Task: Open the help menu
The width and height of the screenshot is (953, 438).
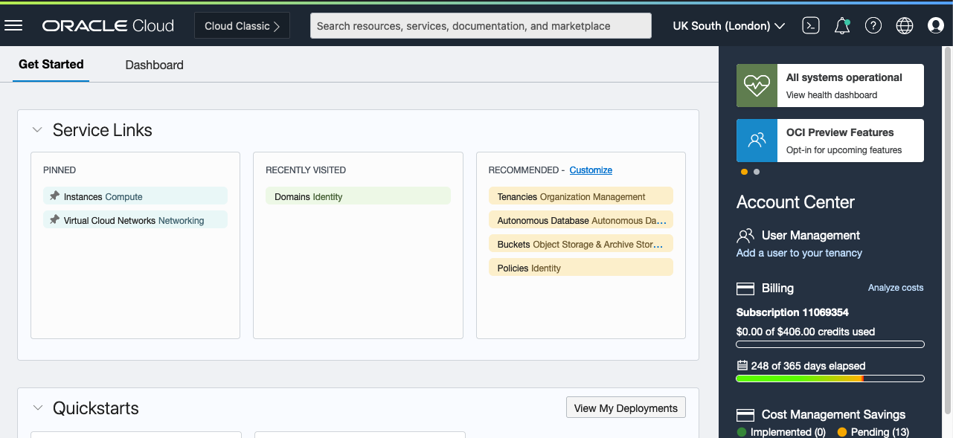Action: (873, 25)
